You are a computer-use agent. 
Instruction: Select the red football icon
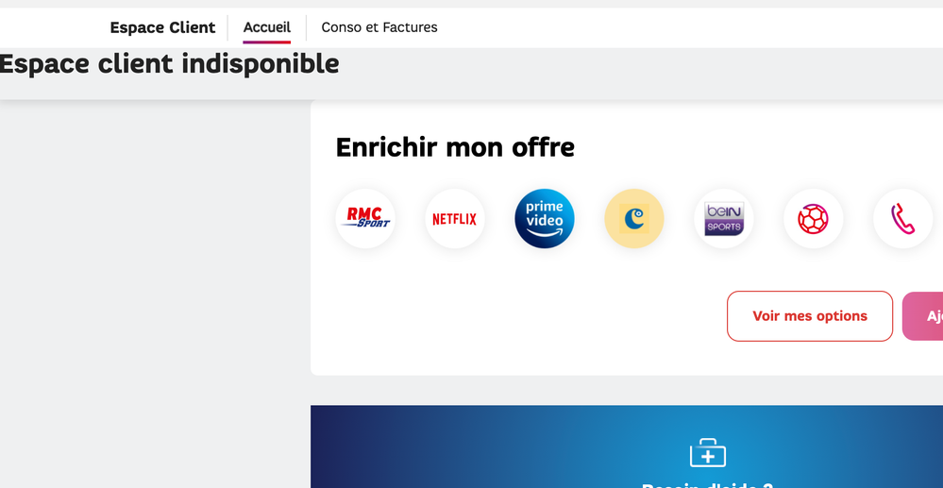coord(813,219)
